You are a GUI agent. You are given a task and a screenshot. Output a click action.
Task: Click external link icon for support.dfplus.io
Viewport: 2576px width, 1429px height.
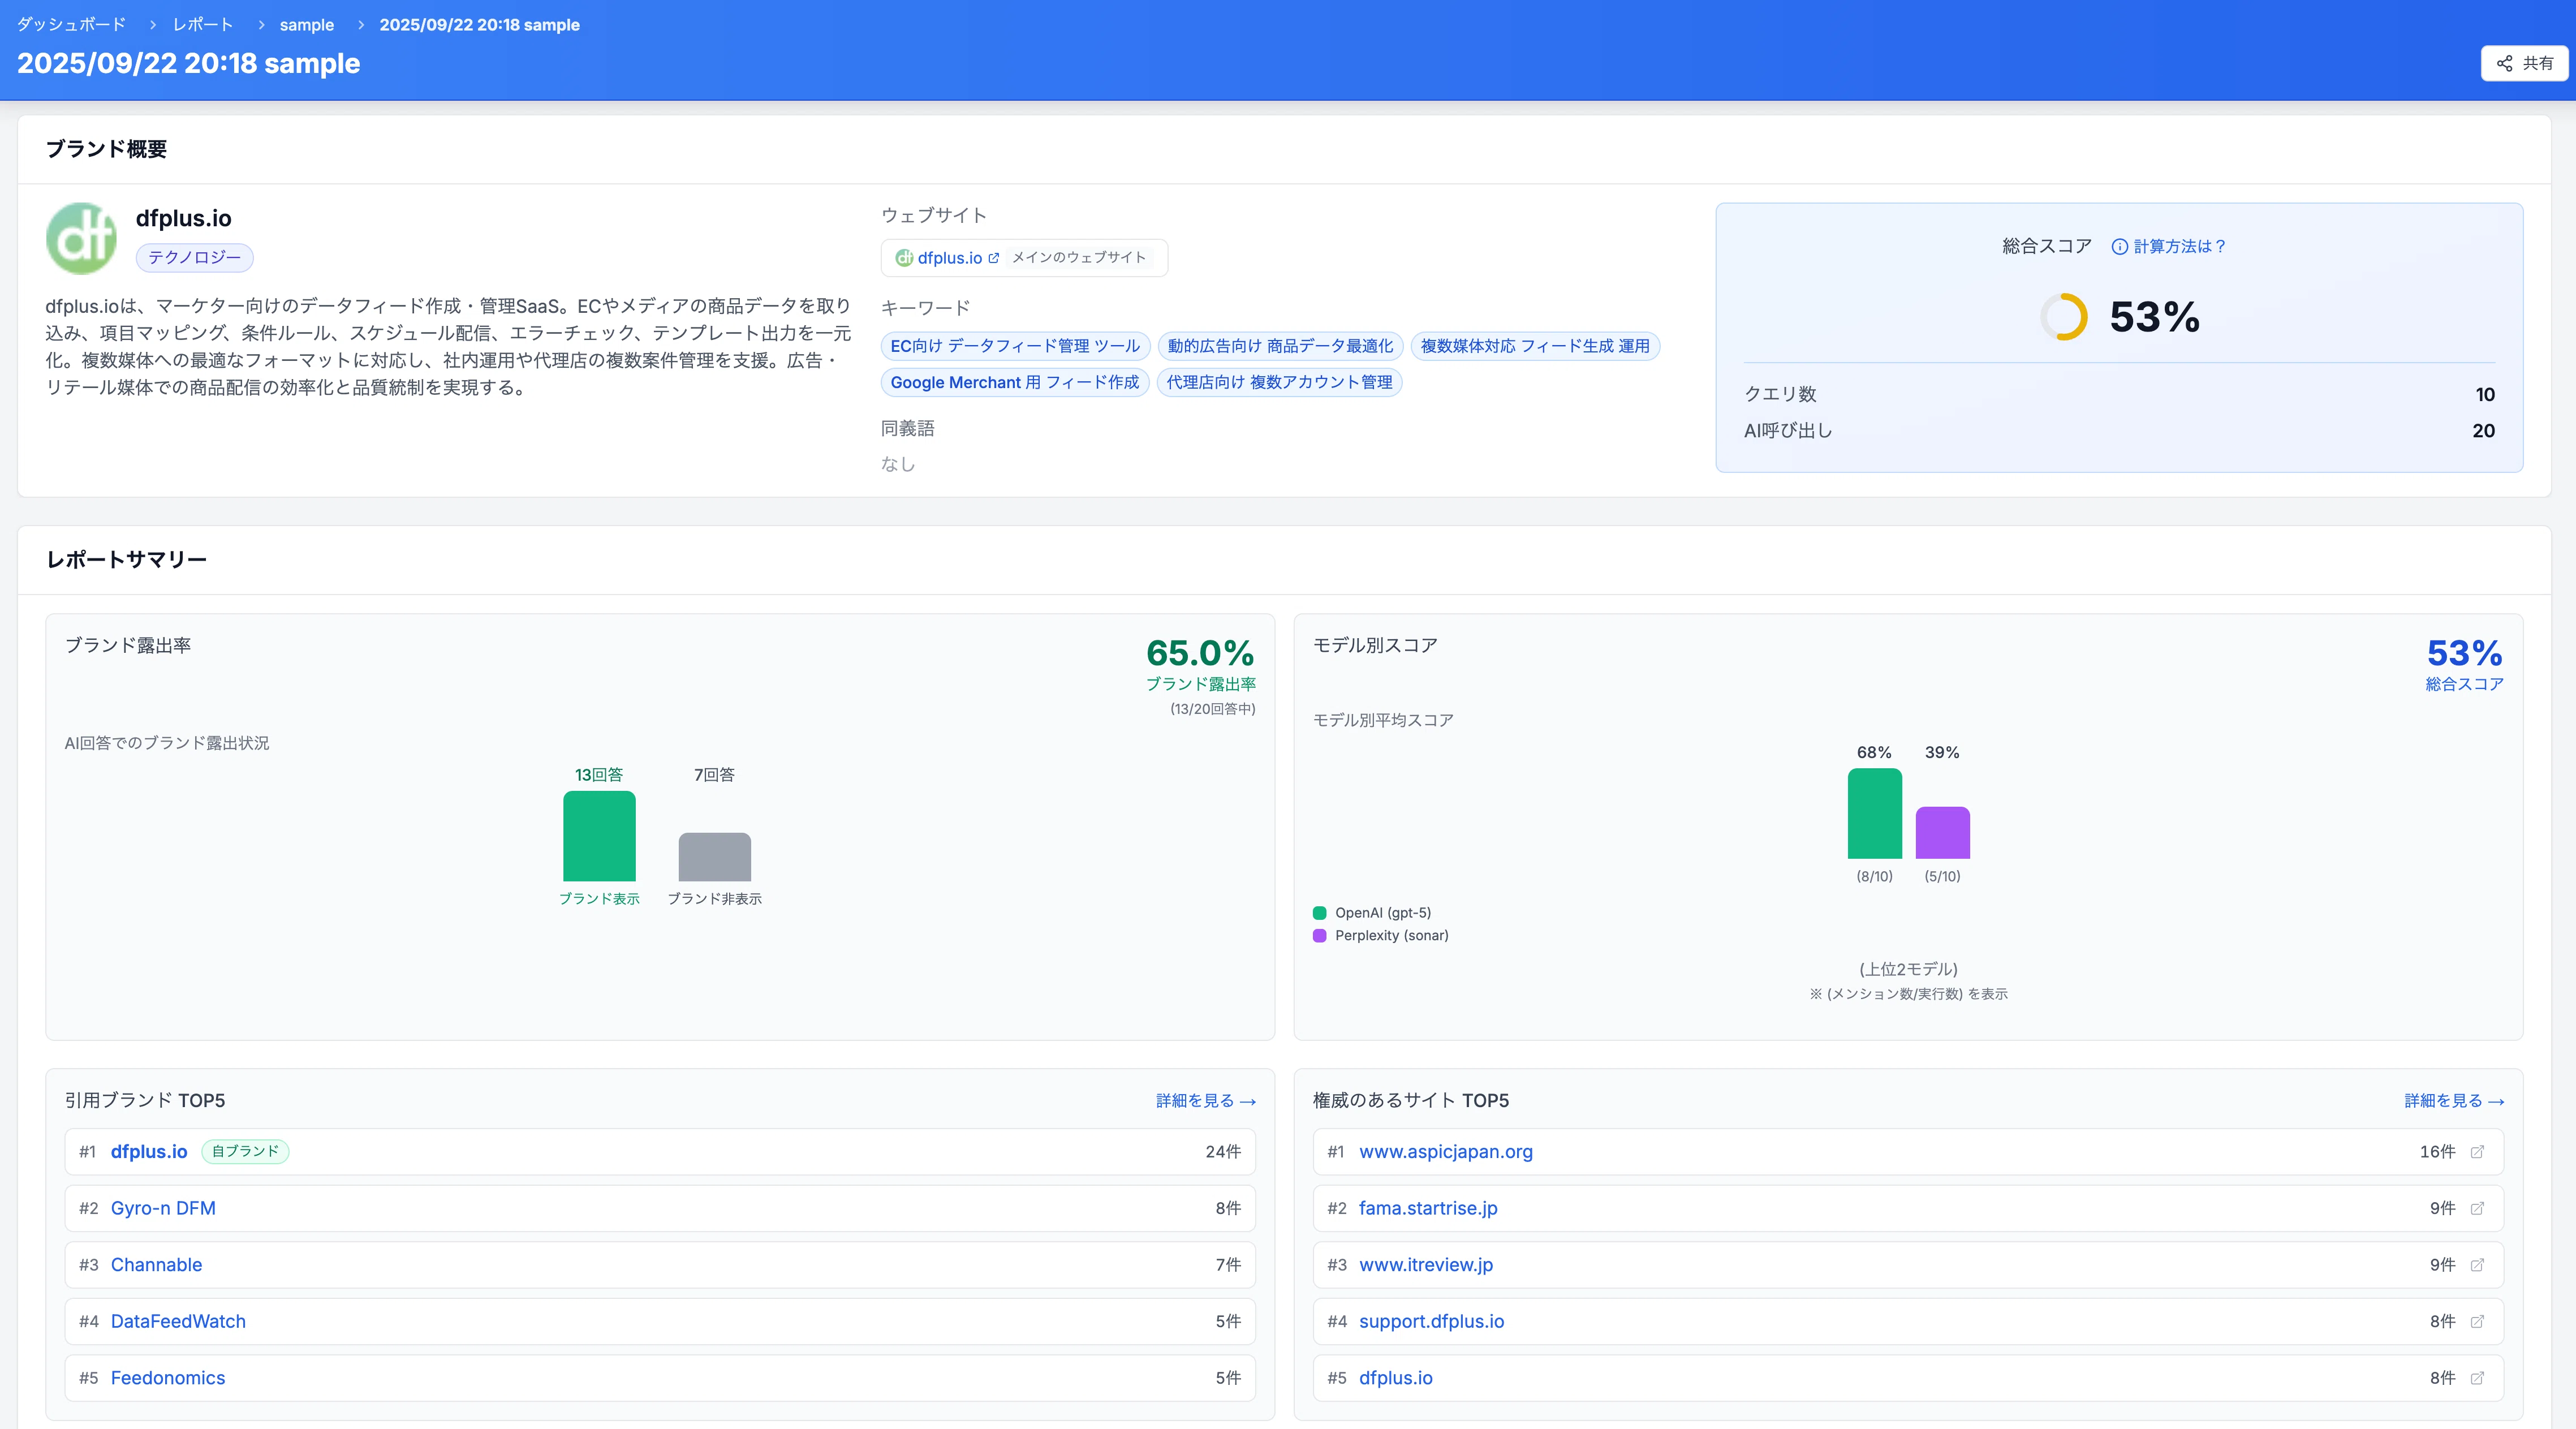tap(2477, 1321)
